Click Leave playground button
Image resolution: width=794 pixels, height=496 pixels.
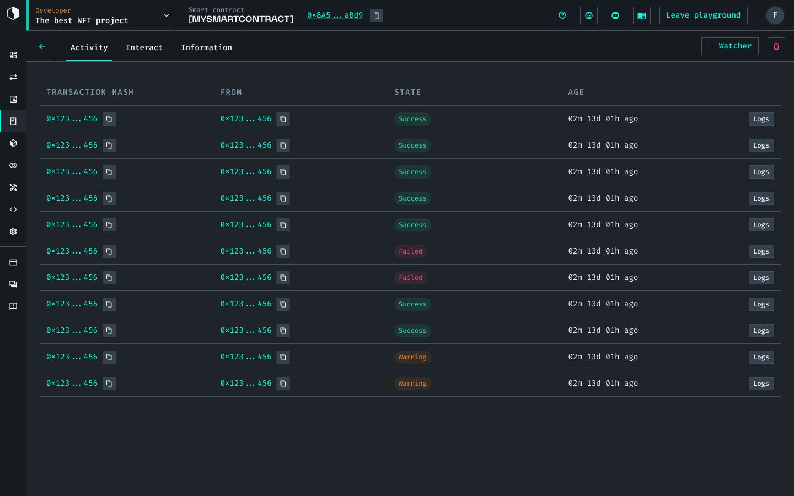(x=704, y=15)
